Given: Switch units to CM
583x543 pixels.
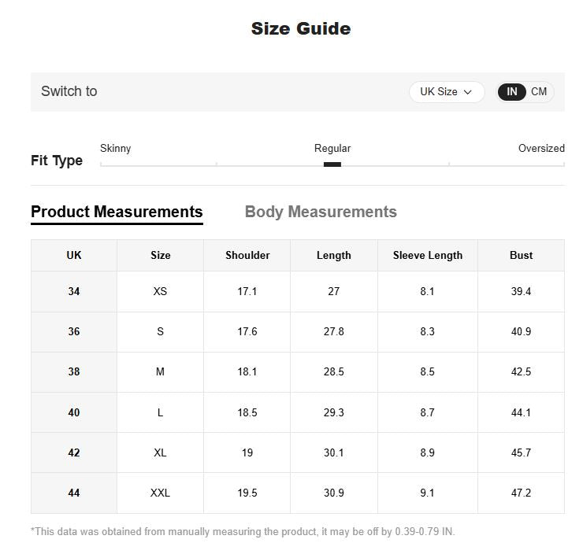Looking at the screenshot, I should 539,91.
